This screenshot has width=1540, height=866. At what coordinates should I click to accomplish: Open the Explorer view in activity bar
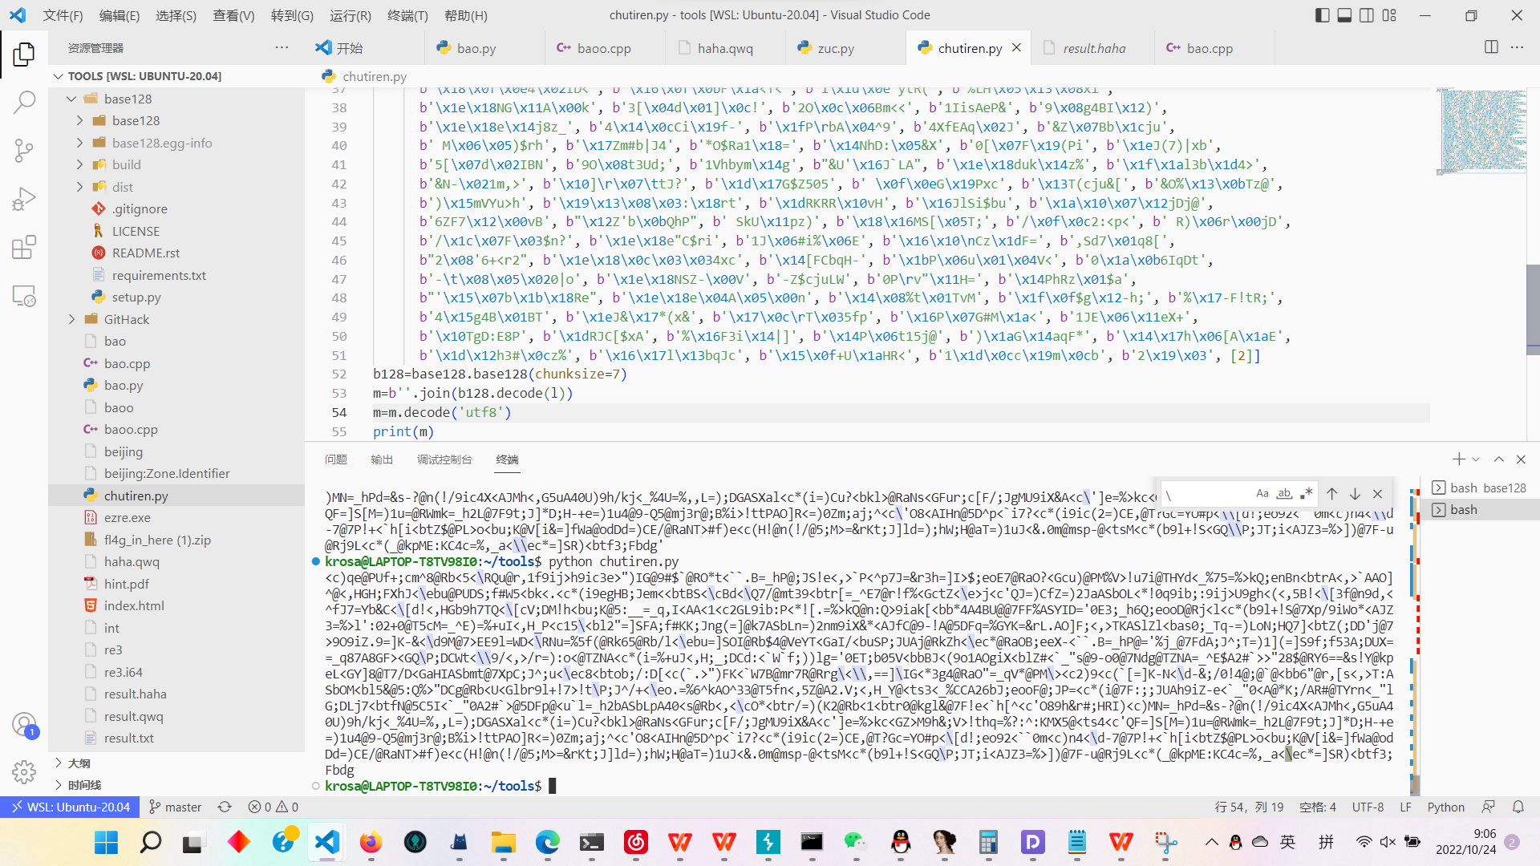pos(24,55)
